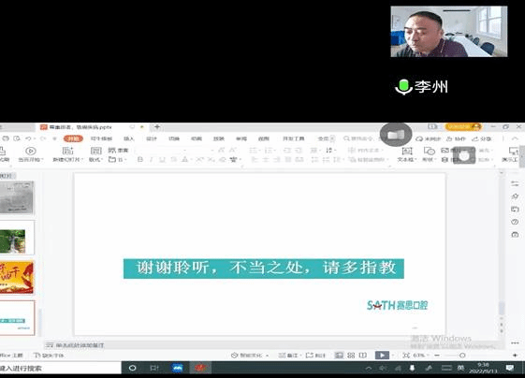Expand the New Slide dropdown arrow
The height and width of the screenshot is (378, 525).
pos(82,160)
